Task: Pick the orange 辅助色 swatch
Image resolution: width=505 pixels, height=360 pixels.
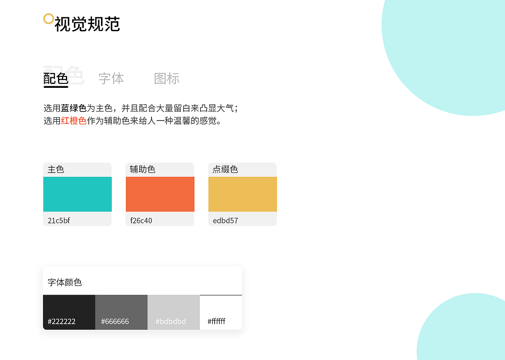Action: (160, 194)
